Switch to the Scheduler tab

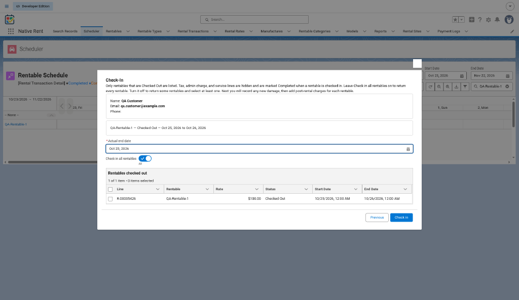[91, 31]
